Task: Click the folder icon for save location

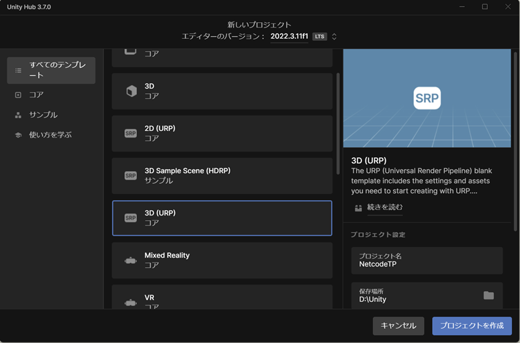Action: (488, 295)
